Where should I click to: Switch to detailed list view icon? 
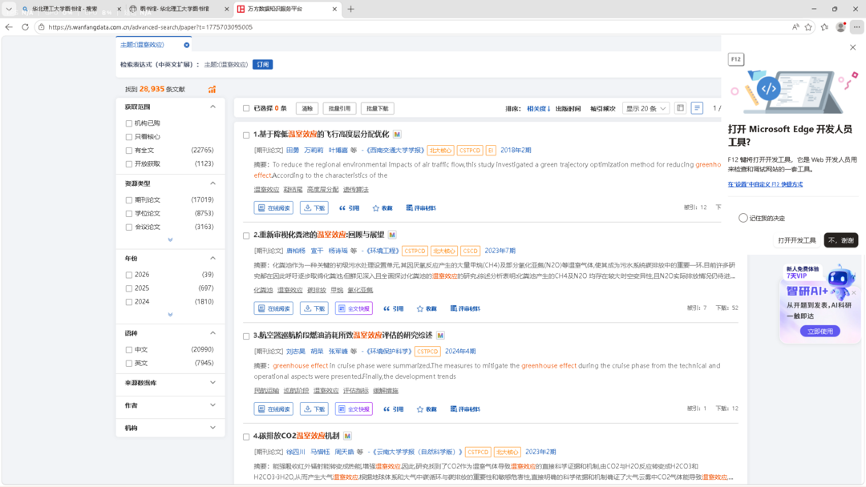tap(697, 108)
